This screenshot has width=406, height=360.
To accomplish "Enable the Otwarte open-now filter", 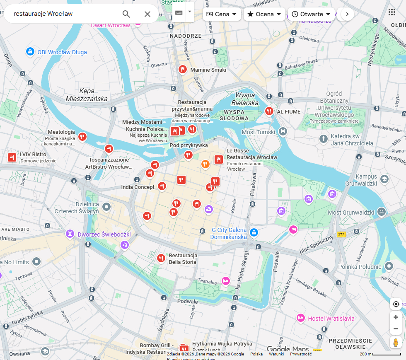I will pyautogui.click(x=311, y=14).
